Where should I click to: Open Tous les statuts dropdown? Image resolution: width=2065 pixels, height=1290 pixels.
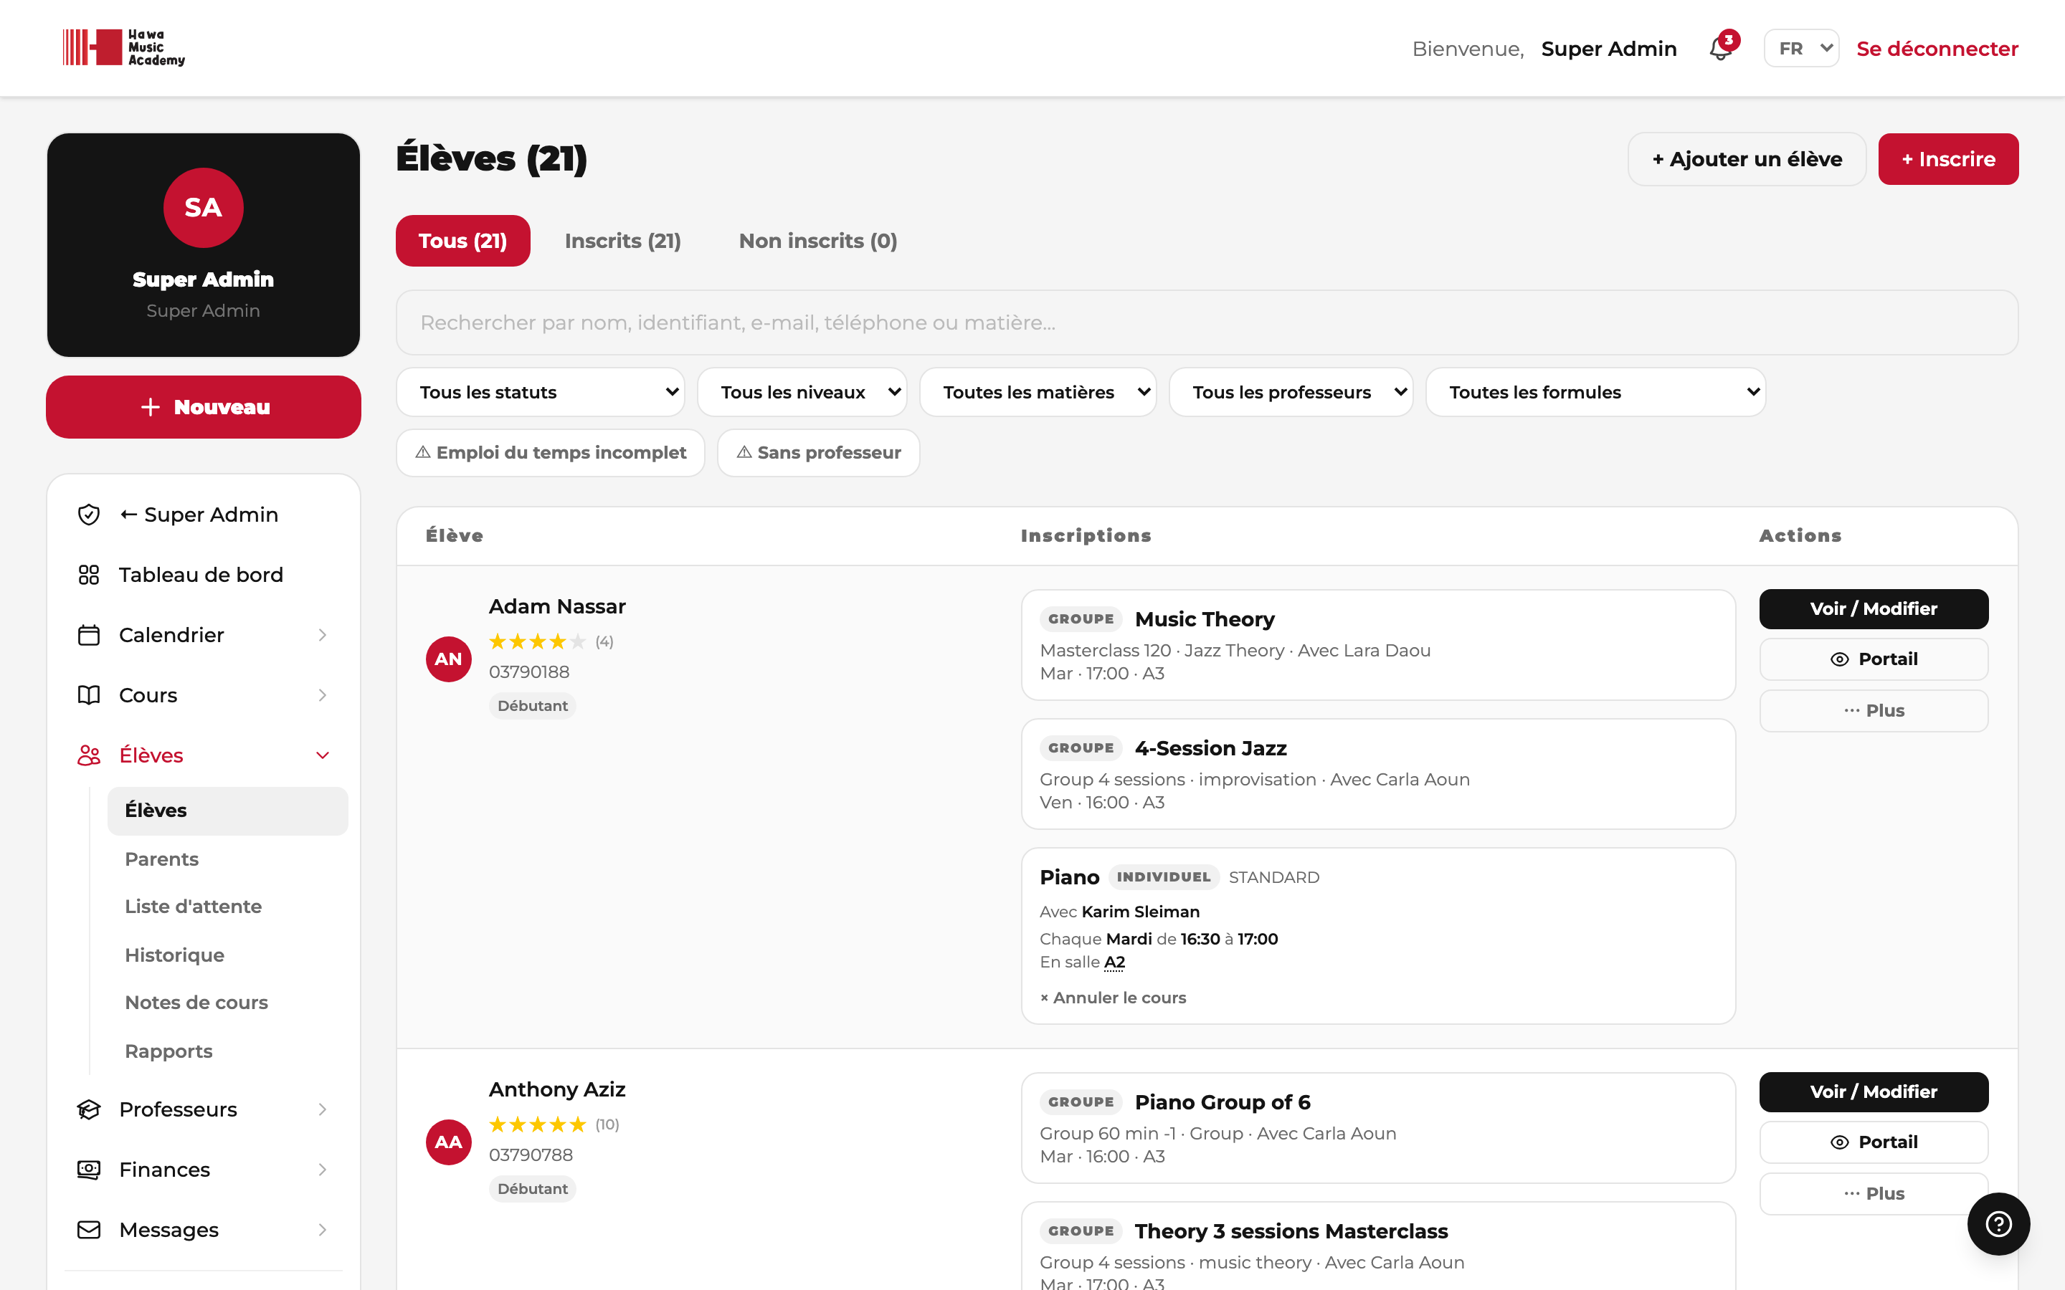tap(540, 393)
